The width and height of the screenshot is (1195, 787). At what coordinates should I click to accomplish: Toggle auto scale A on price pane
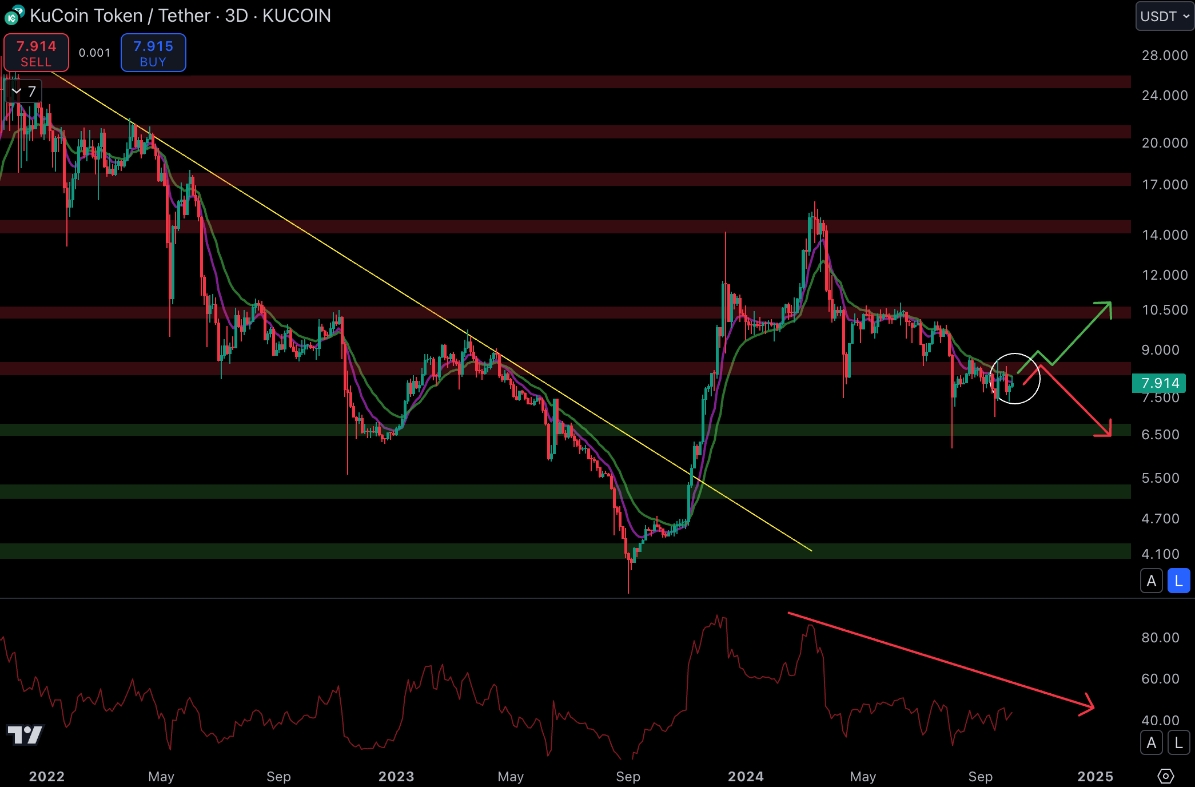pos(1152,581)
